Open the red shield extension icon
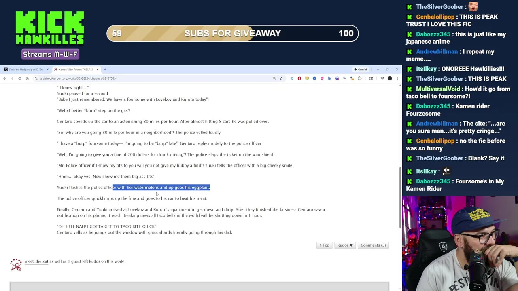Screen dimensions: 518x291 coord(299,78)
